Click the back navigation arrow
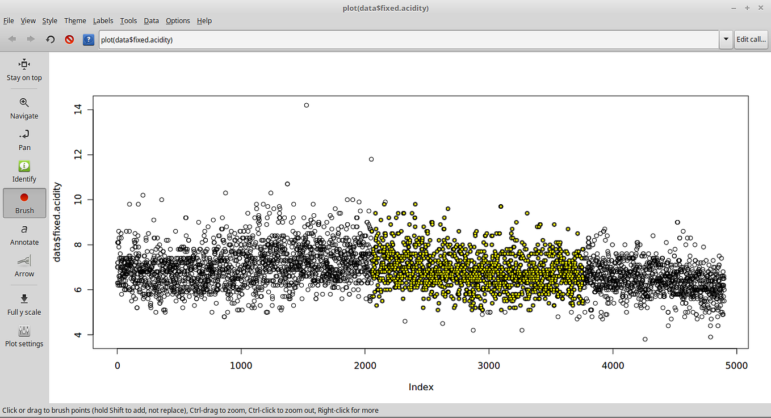The width and height of the screenshot is (771, 418). (x=12, y=39)
